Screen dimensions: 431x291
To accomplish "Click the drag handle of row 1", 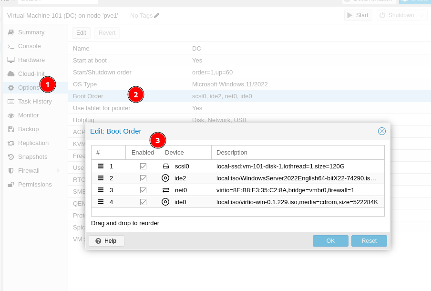I will (101, 166).
